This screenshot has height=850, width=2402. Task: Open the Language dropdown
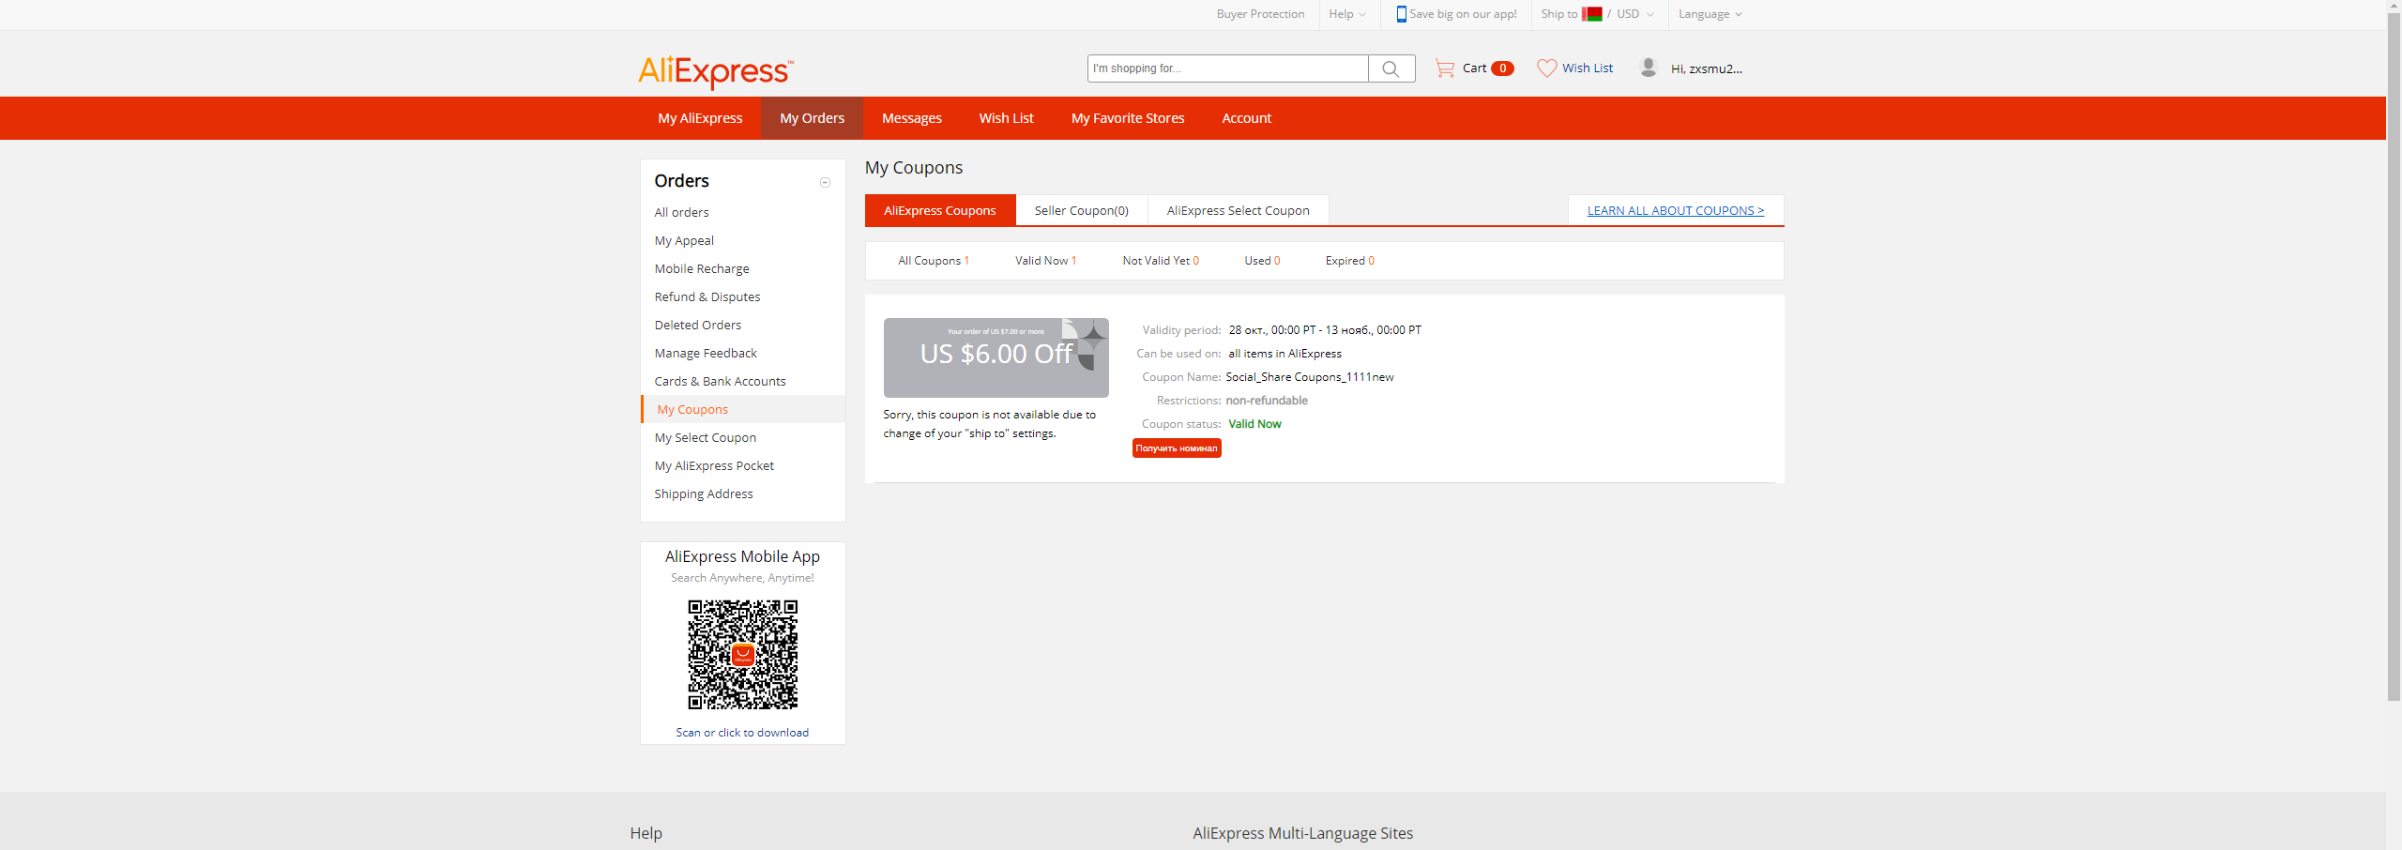(x=1710, y=14)
